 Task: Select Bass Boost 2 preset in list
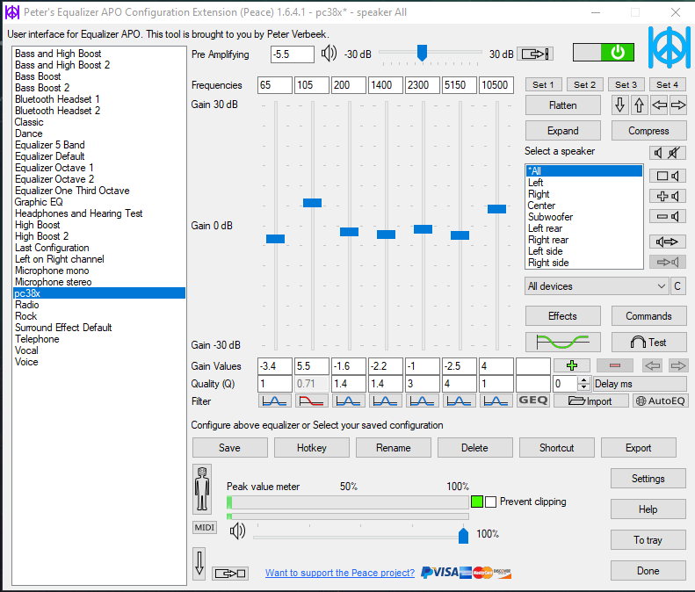[x=99, y=88]
